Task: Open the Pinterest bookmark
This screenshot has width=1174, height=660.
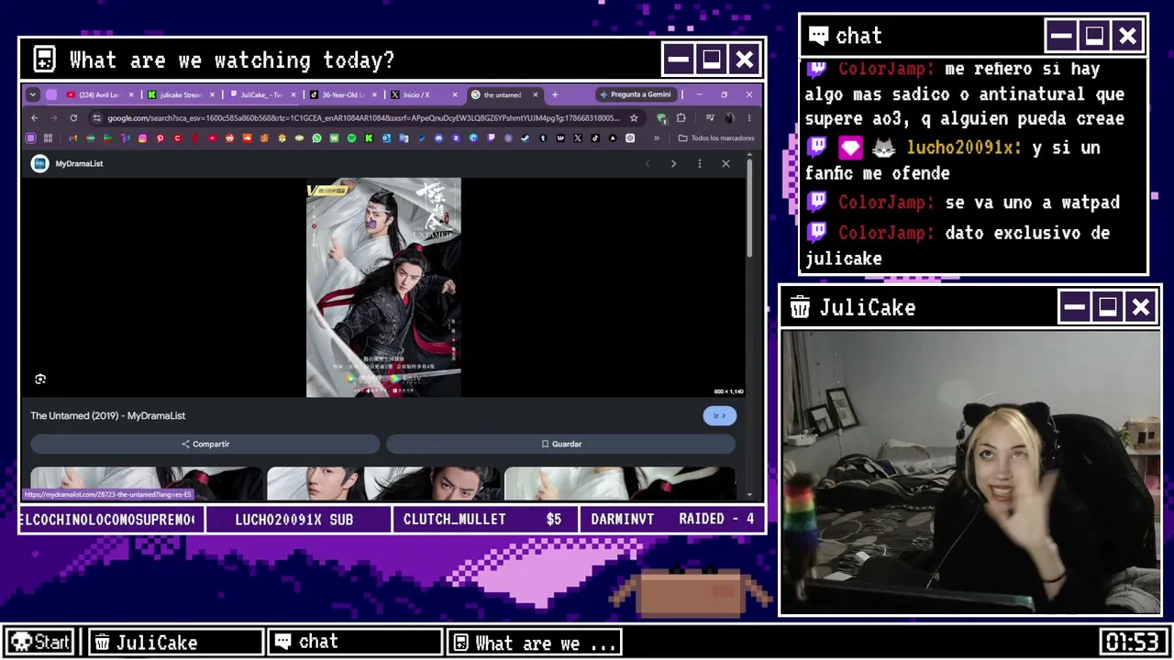Action: 160,138
